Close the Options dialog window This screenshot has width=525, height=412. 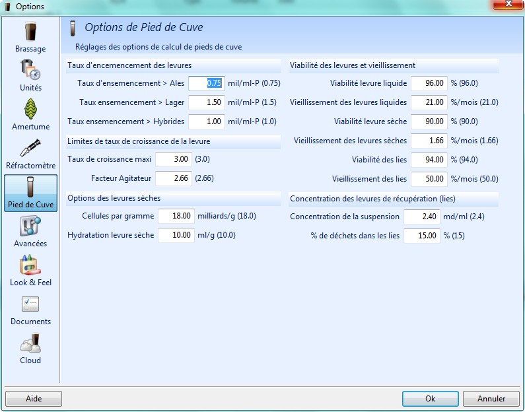point(507,6)
